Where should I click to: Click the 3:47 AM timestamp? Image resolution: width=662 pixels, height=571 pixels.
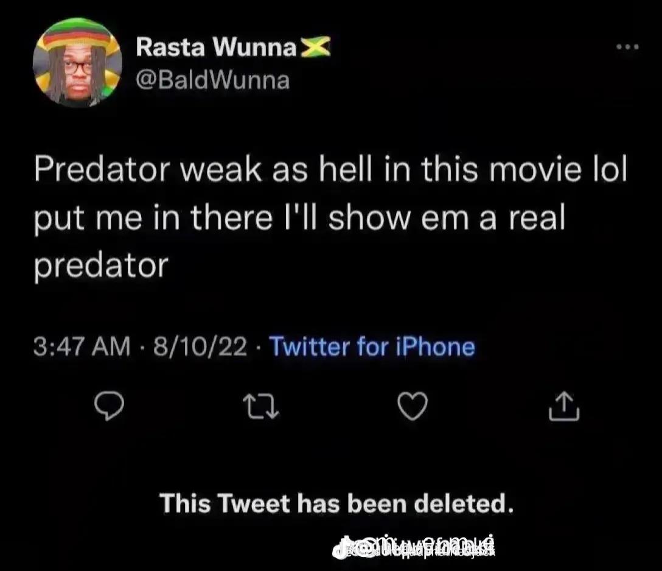(82, 347)
